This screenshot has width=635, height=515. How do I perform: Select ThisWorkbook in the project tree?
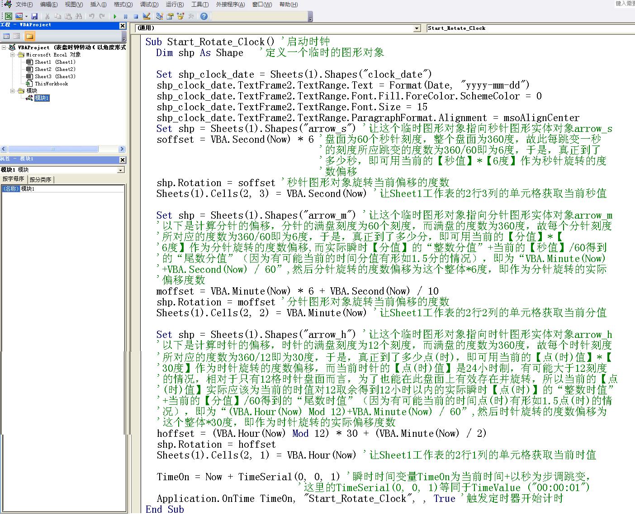tap(51, 84)
